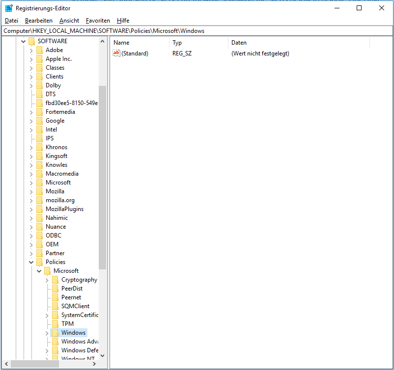394x370 pixels.
Task: Click the horizontal scrollbar left arrow
Action: click(6, 364)
